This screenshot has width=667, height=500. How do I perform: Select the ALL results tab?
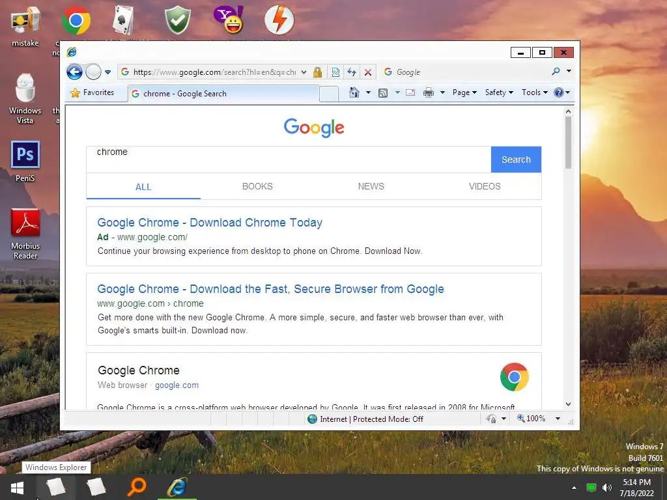143,187
